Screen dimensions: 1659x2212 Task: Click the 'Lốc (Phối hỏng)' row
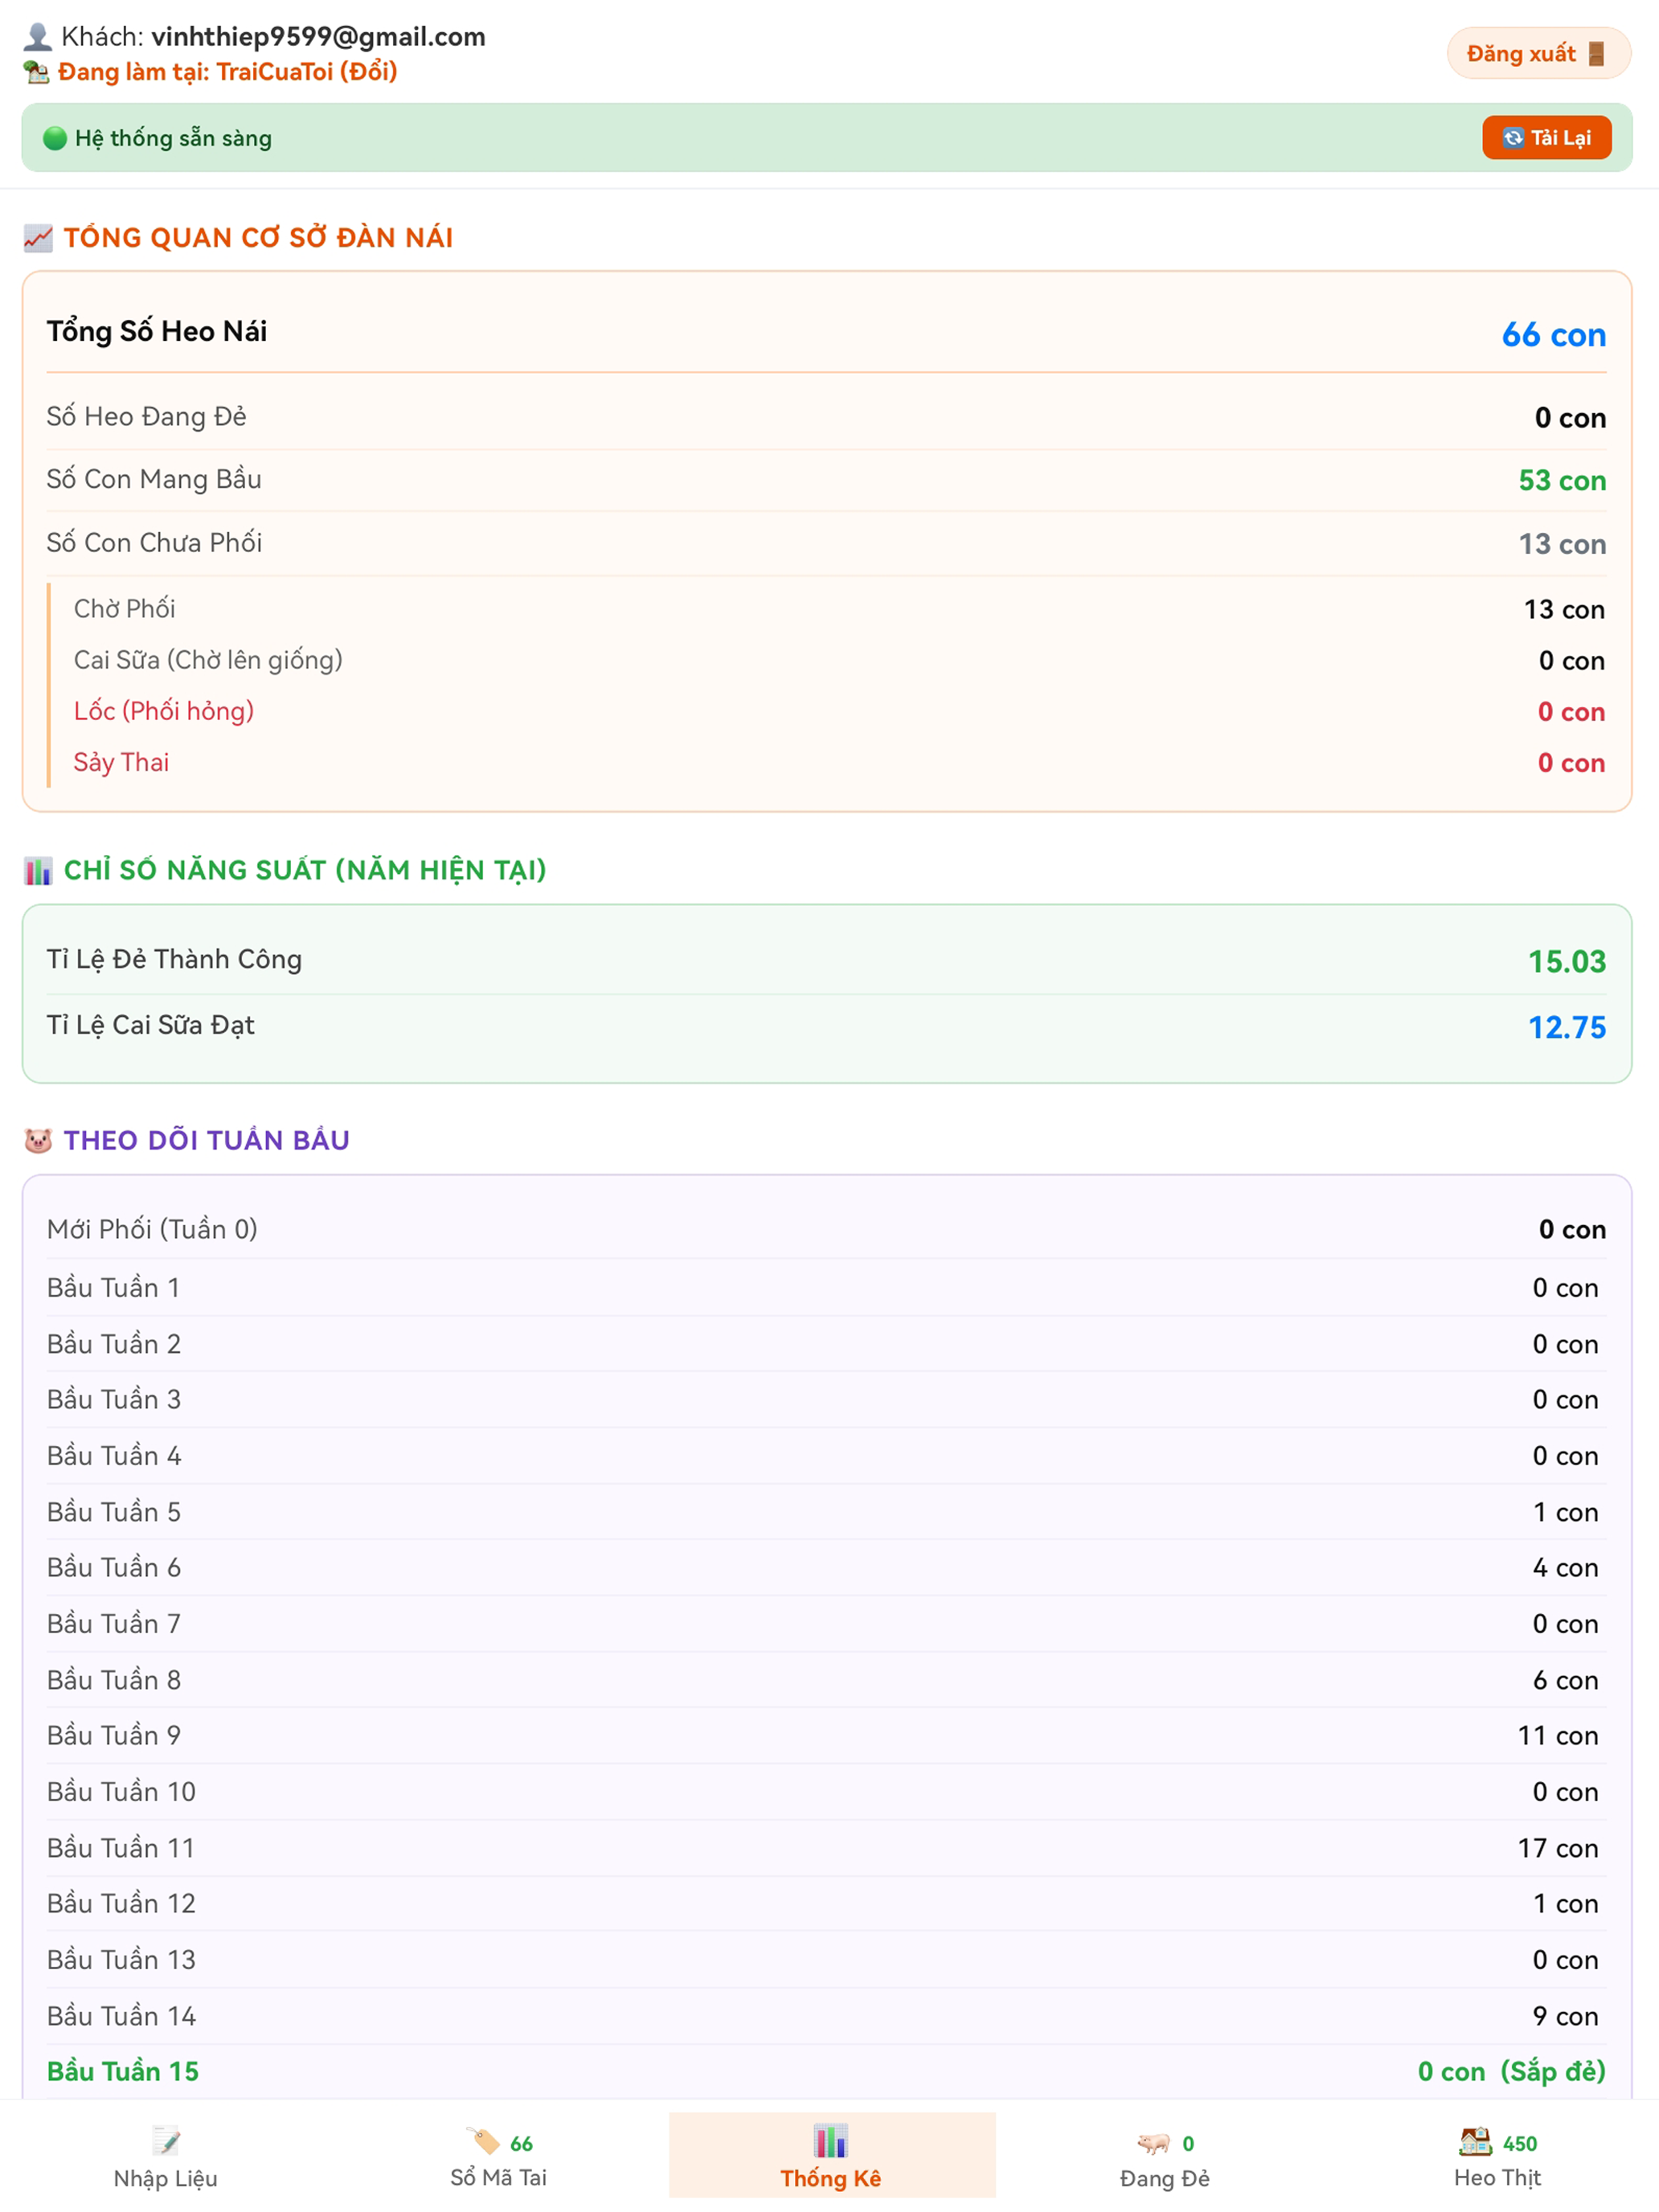839,711
